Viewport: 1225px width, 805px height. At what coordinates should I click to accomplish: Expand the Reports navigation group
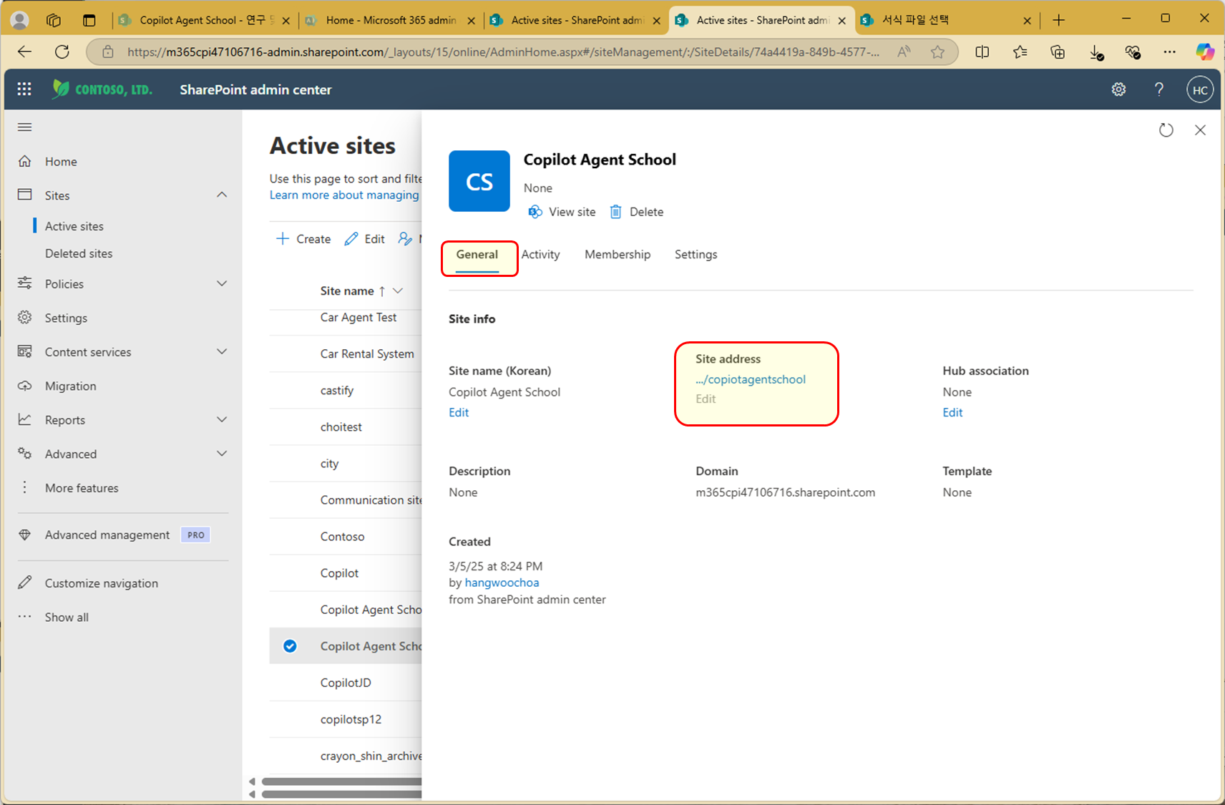tap(222, 420)
